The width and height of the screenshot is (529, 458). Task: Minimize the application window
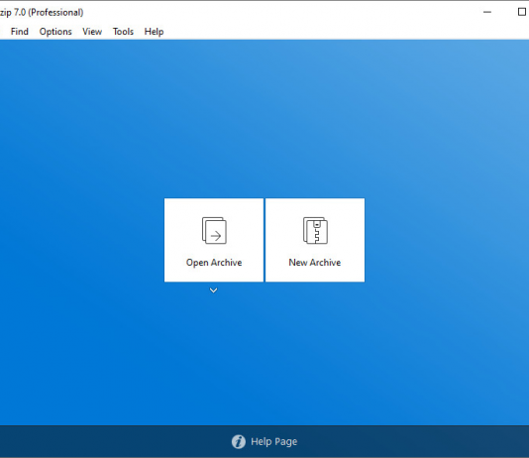click(487, 12)
